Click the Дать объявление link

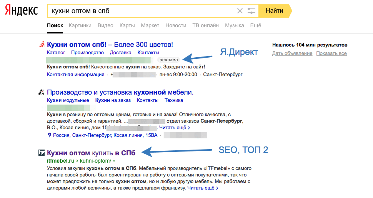coord(292,53)
